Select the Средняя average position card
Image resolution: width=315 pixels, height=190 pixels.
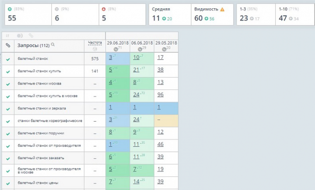pos(170,15)
